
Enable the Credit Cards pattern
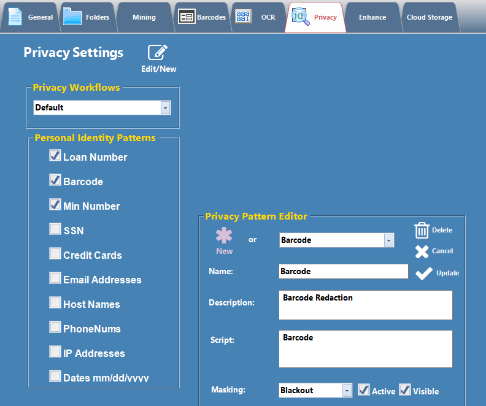(55, 253)
